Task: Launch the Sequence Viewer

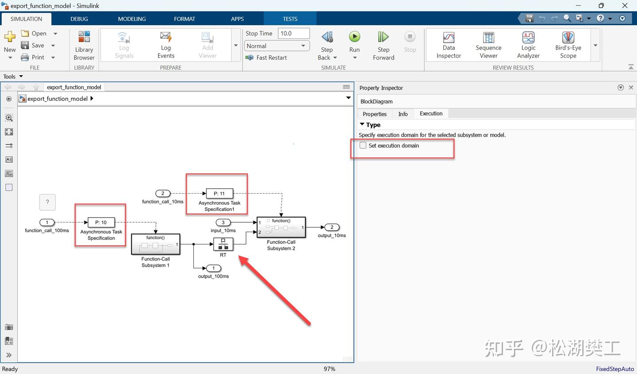Action: (x=488, y=45)
